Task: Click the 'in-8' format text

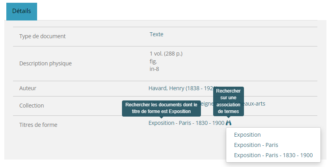Action: 154,69
